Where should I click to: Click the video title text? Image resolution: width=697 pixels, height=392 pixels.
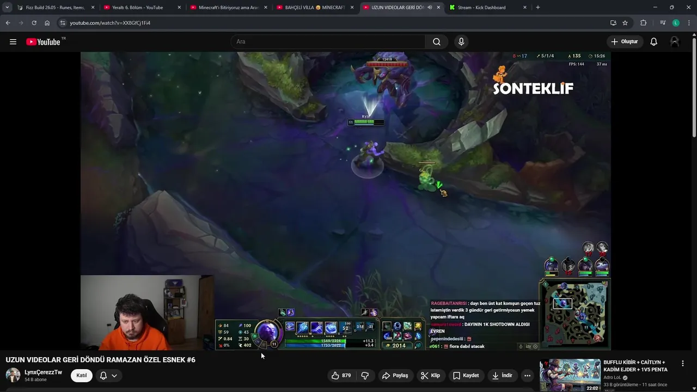[x=101, y=360]
